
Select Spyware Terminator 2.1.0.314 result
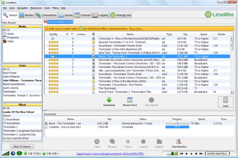tap(137, 42)
